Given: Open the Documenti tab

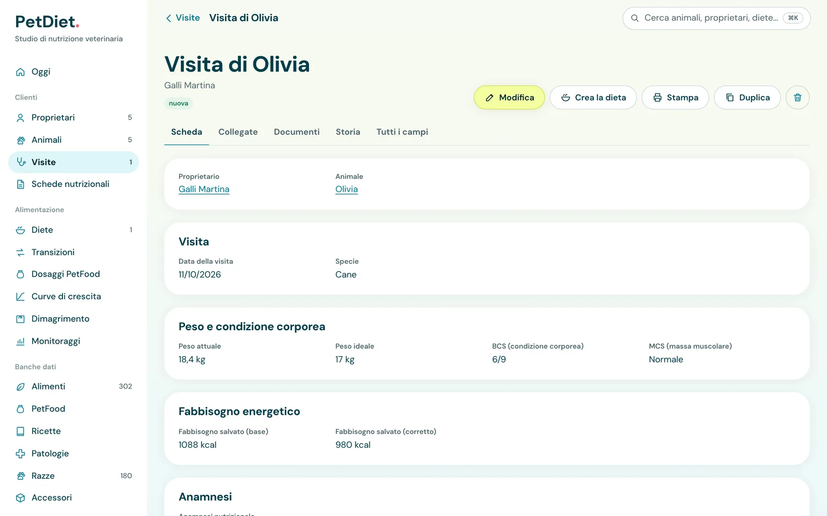Looking at the screenshot, I should tap(297, 132).
